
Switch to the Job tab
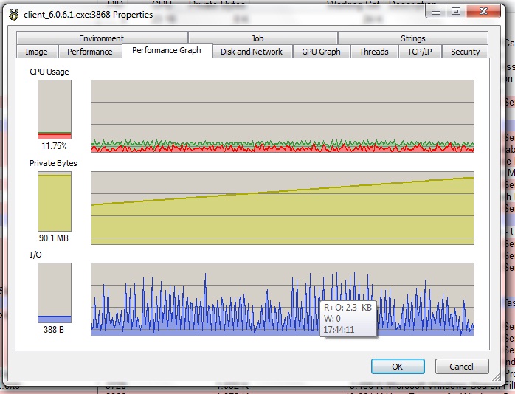tap(257, 38)
